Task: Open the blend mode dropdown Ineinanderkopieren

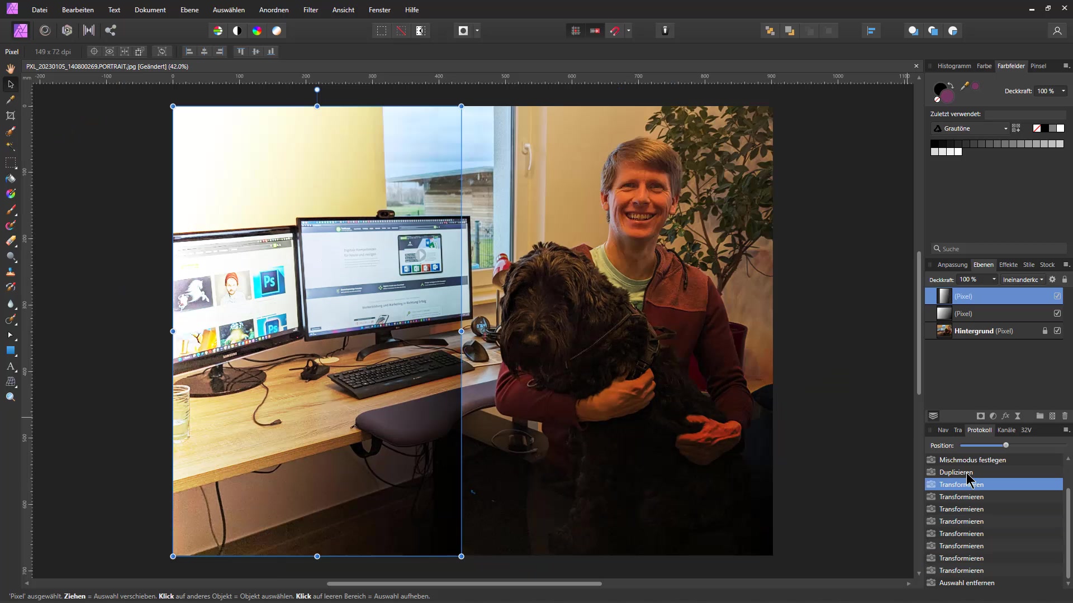Action: [x=1023, y=280]
